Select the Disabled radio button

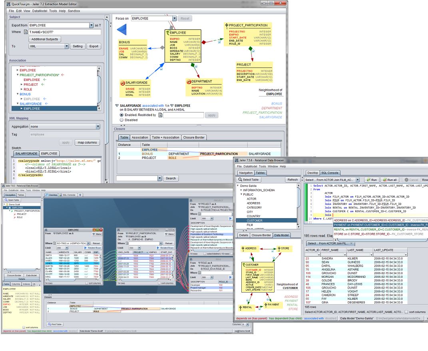pyautogui.click(x=121, y=120)
